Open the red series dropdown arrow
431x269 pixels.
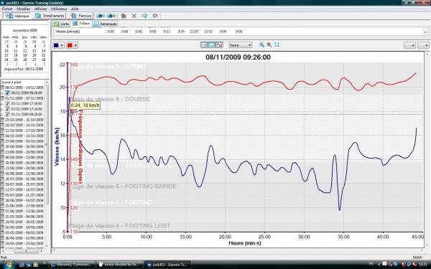[75, 45]
